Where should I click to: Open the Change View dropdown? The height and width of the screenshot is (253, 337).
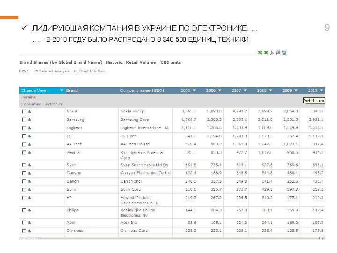61,90
